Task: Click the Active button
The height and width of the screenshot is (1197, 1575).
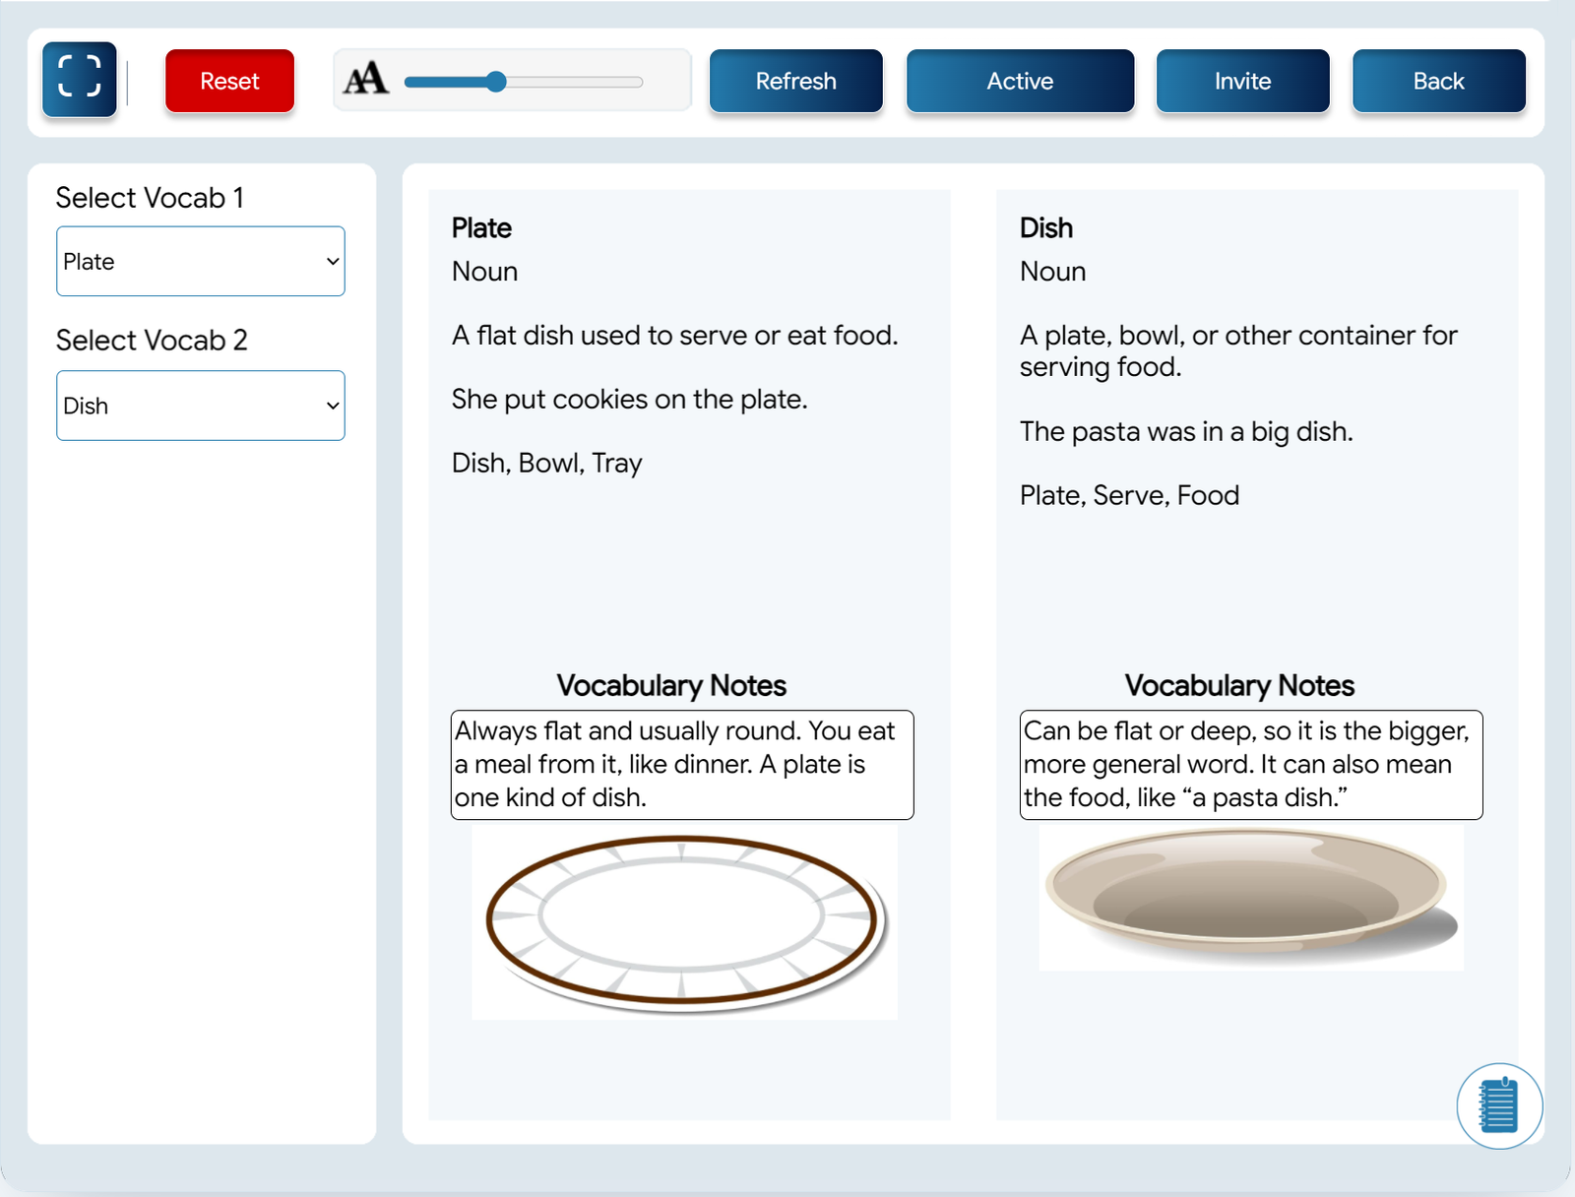Action: [1020, 81]
